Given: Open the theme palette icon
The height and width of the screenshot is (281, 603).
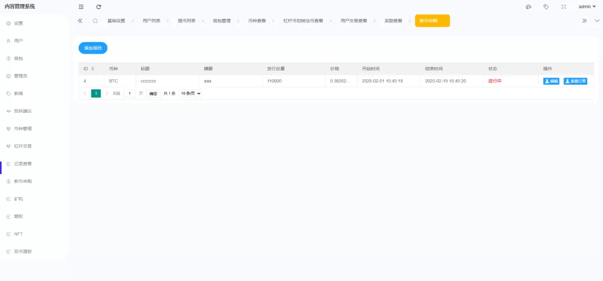Looking at the screenshot, I should (x=528, y=7).
